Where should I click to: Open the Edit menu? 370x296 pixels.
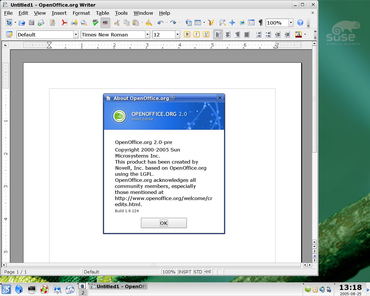23,13
